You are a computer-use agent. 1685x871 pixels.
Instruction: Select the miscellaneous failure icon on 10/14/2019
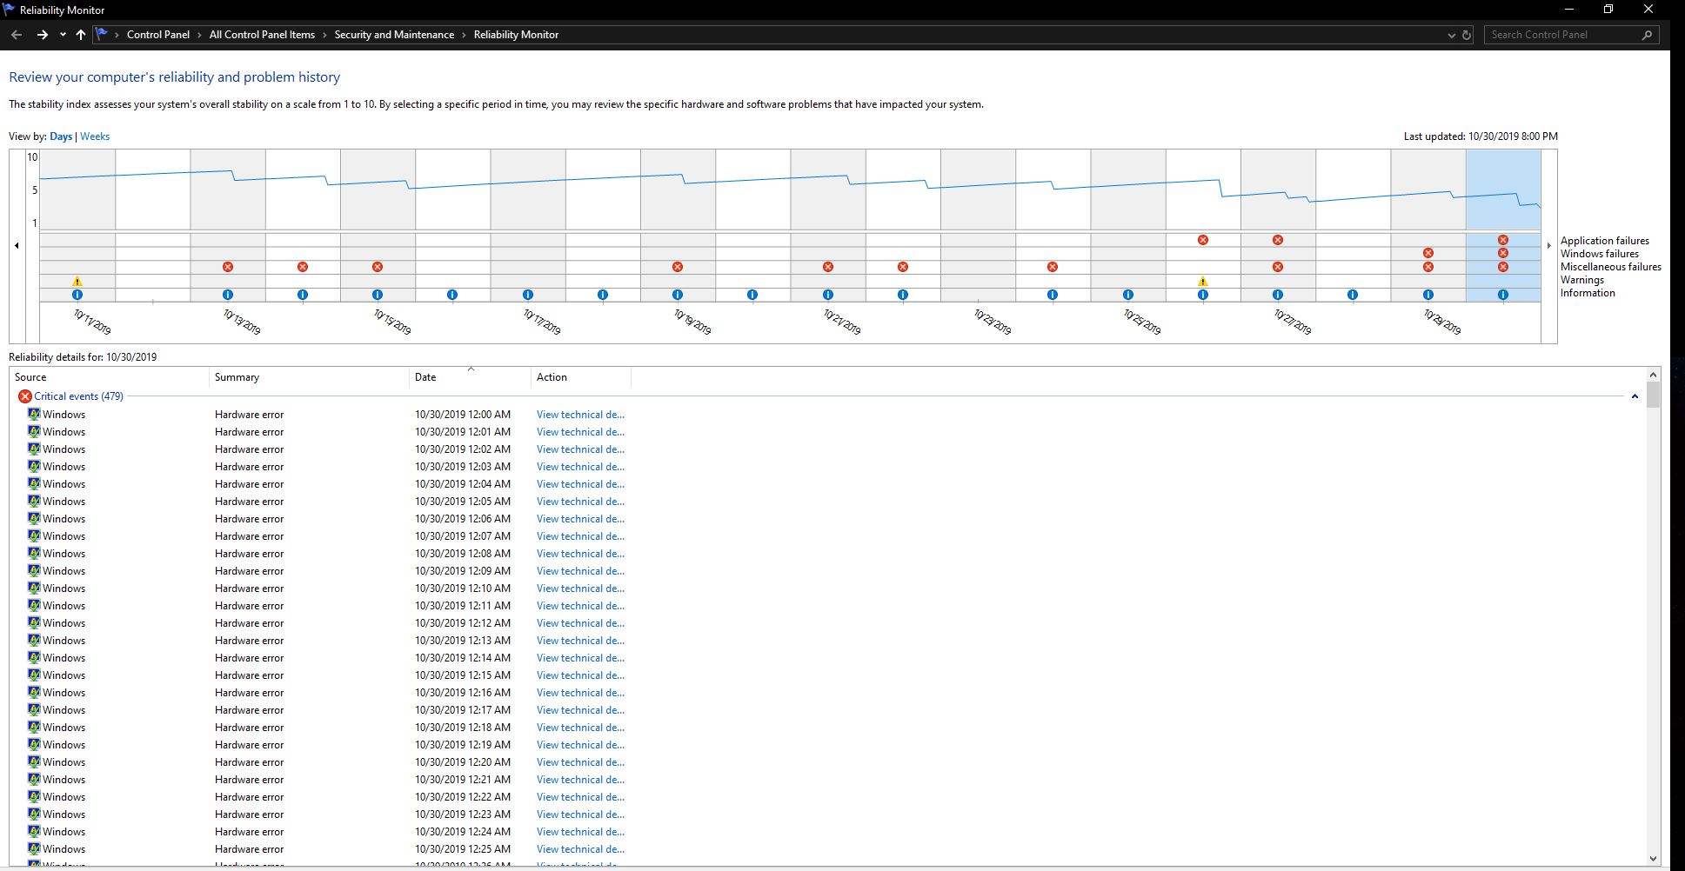pyautogui.click(x=303, y=267)
